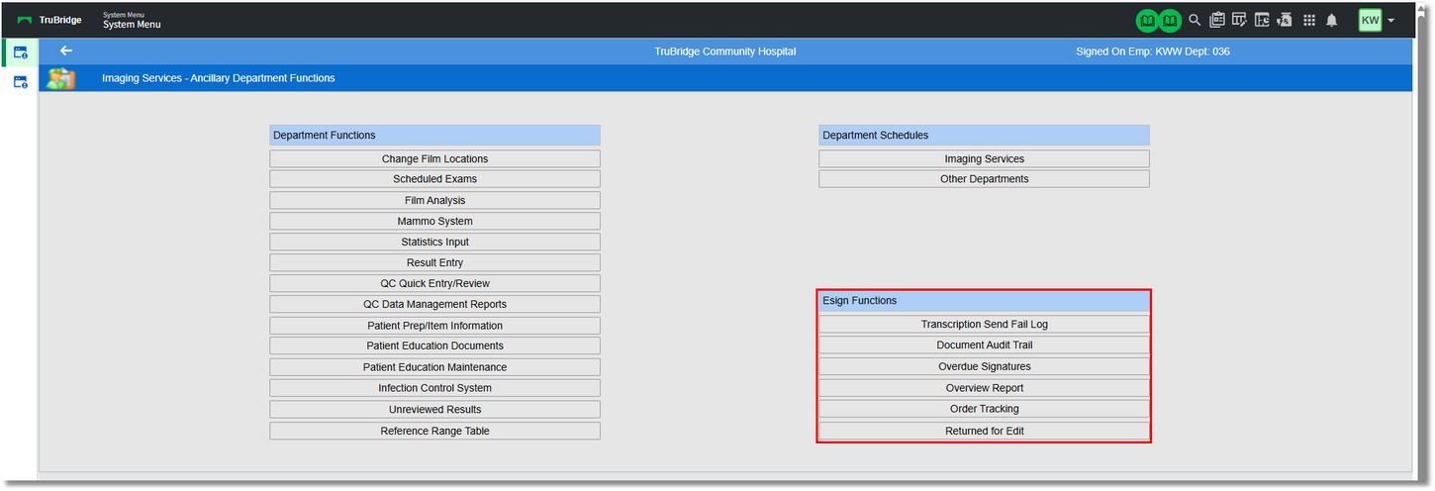Select Mammo System function

tap(434, 222)
